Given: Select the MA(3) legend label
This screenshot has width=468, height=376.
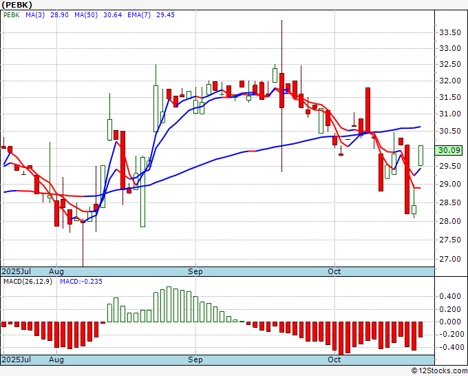Looking at the screenshot, I should (35, 15).
